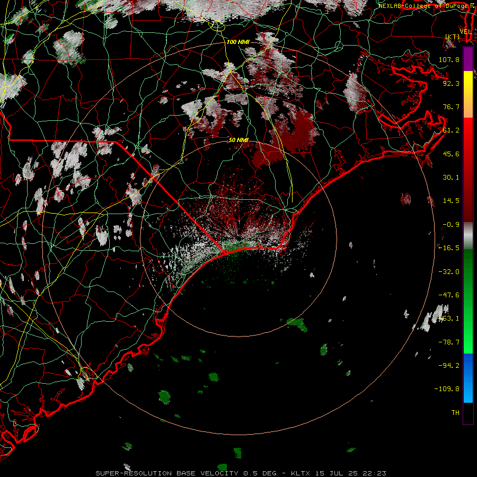Click the -47.6 velocity scale value

[449, 295]
